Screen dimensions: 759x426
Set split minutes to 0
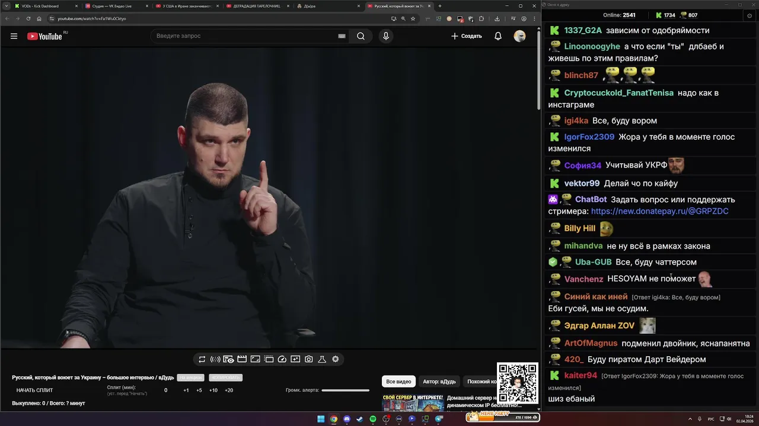coord(165,390)
